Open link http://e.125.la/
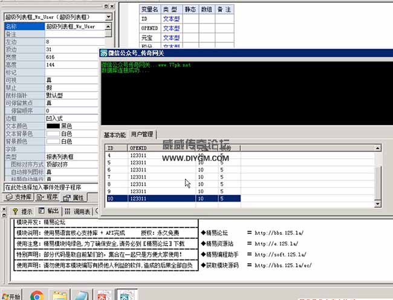393x300 pixels. click(x=276, y=243)
